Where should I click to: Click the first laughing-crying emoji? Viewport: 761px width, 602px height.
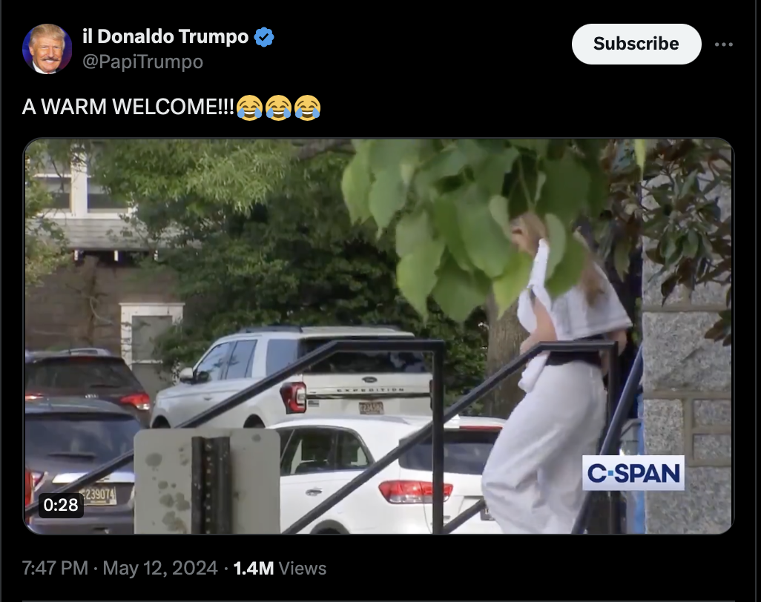pyautogui.click(x=250, y=107)
